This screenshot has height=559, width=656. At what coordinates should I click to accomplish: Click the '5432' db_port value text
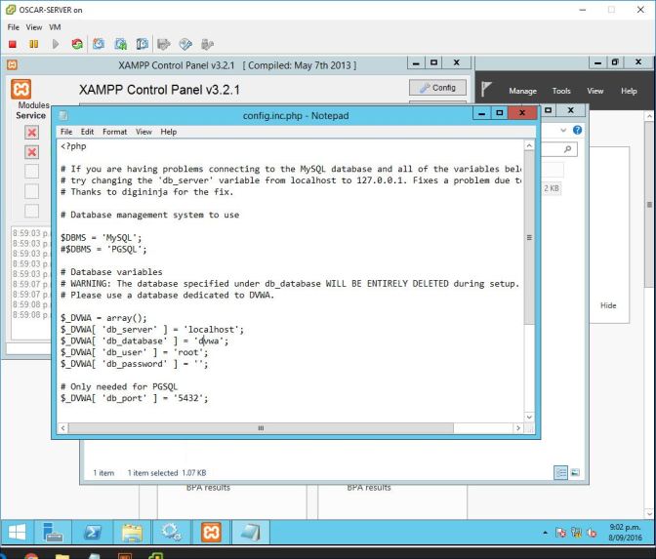(x=190, y=398)
